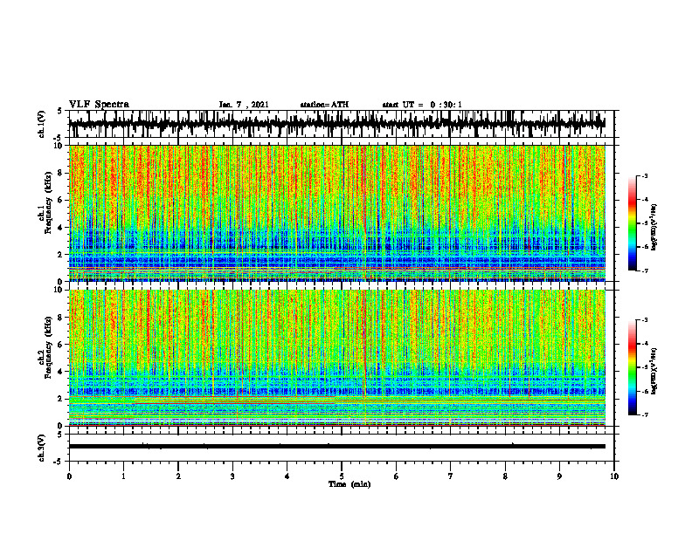Click the time axis tick label 8
692x534 pixels.
coord(505,476)
